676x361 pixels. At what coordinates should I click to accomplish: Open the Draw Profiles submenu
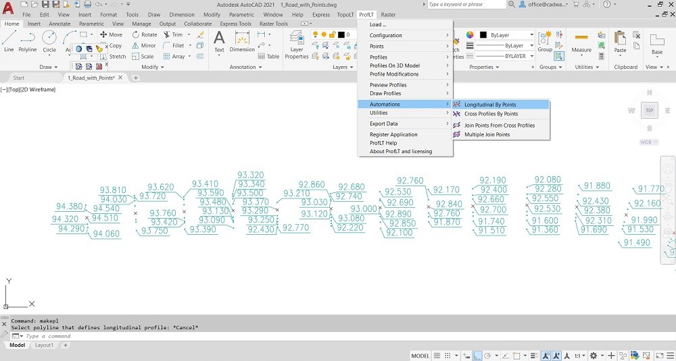(x=405, y=93)
